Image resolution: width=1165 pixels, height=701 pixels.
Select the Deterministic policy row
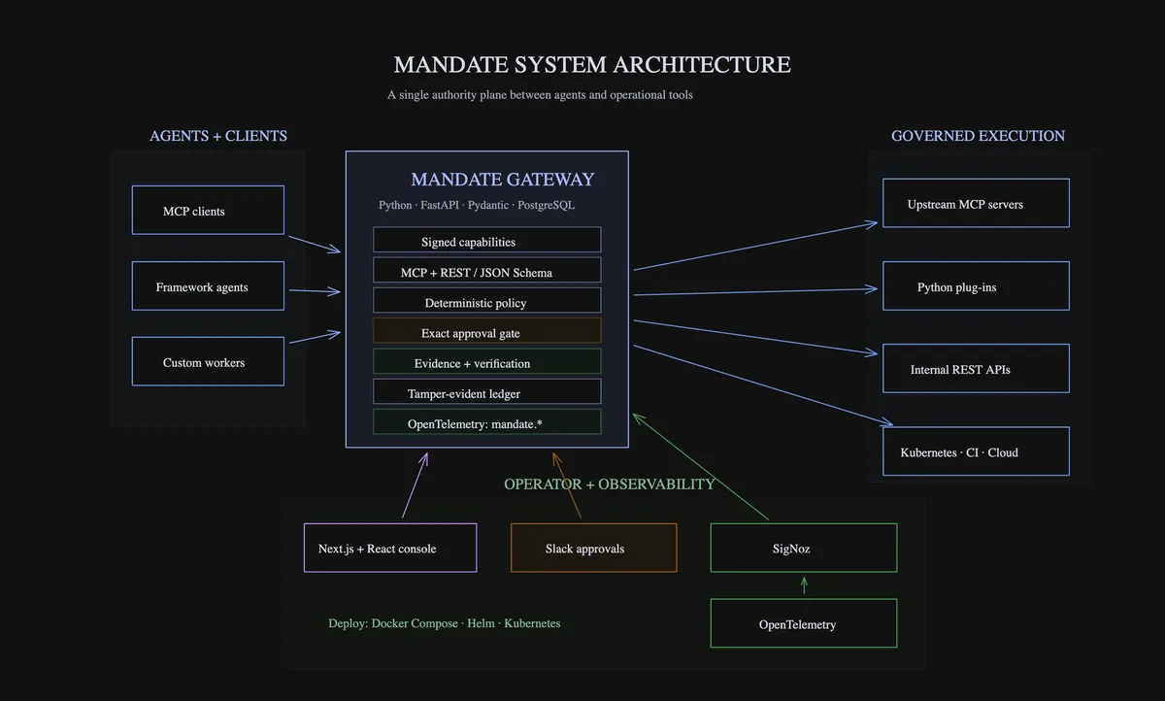tap(487, 300)
